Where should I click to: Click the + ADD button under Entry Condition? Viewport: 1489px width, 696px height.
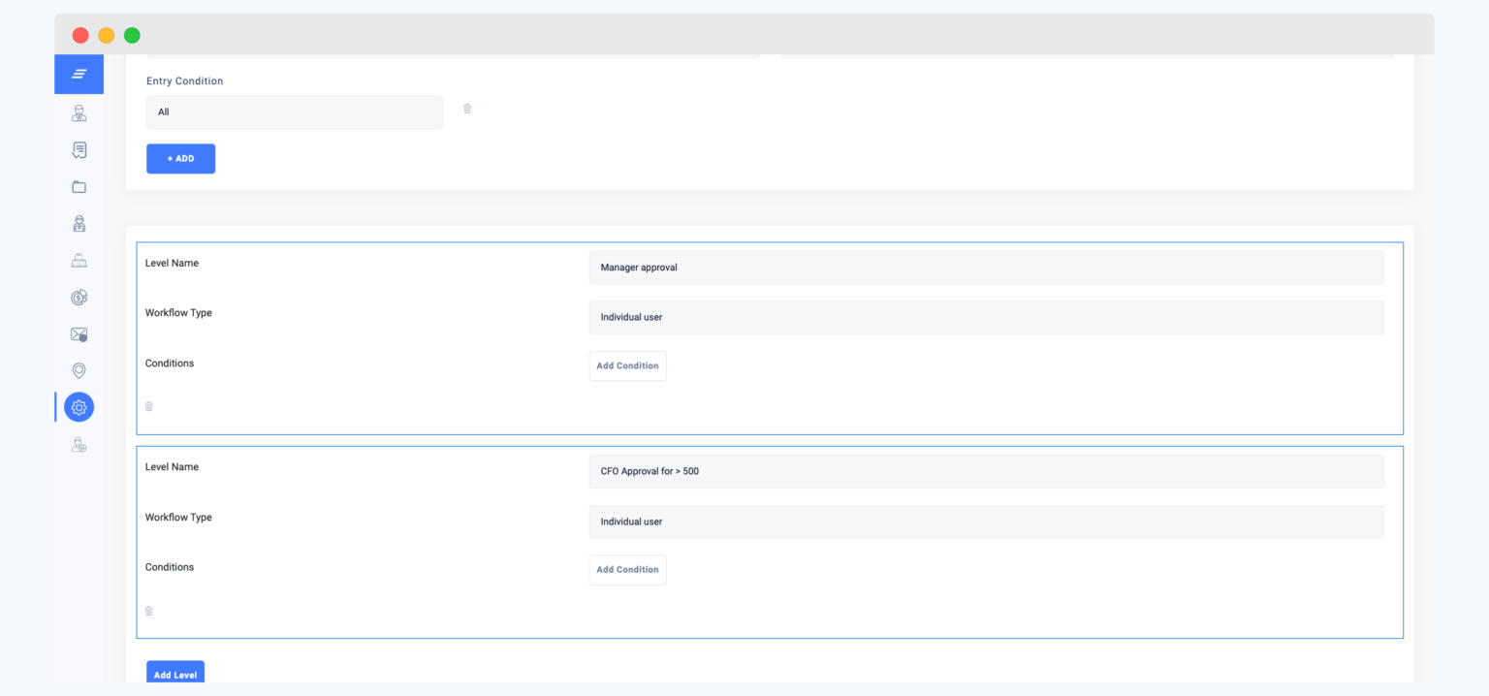(180, 158)
